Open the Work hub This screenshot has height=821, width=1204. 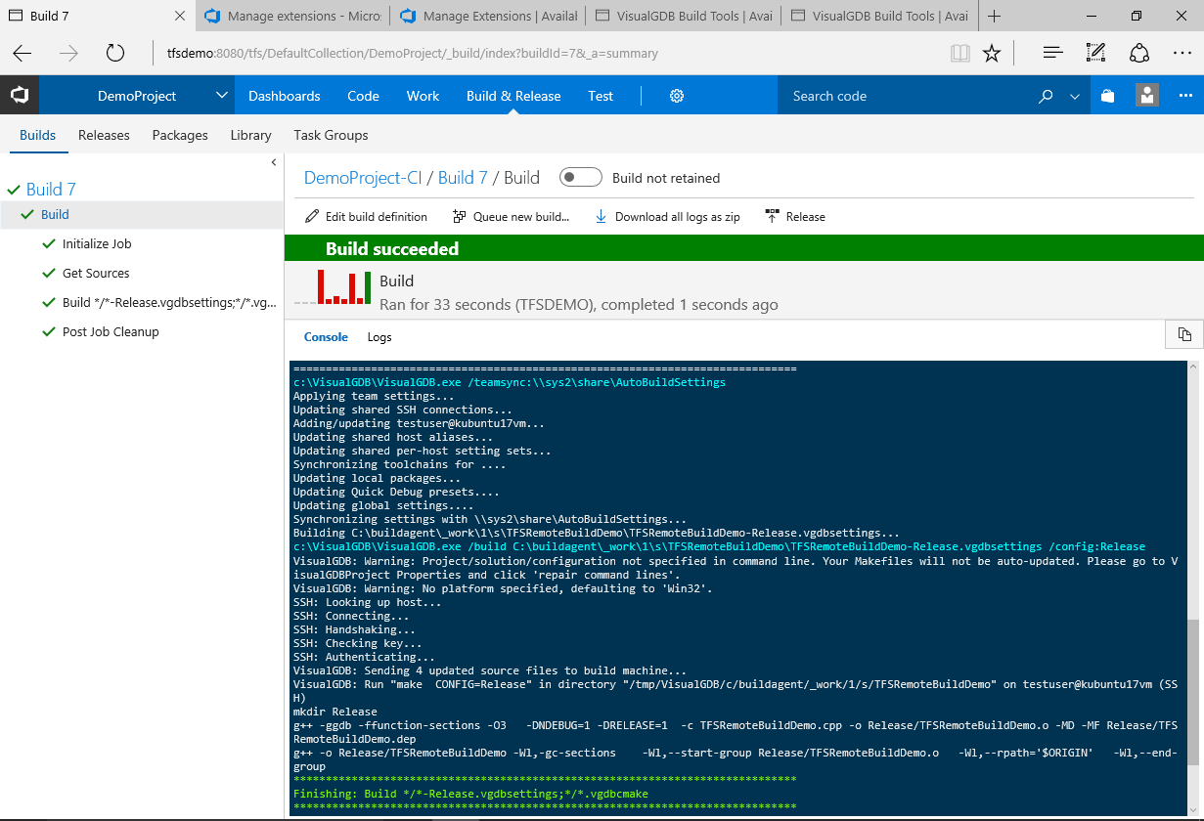pyautogui.click(x=424, y=96)
